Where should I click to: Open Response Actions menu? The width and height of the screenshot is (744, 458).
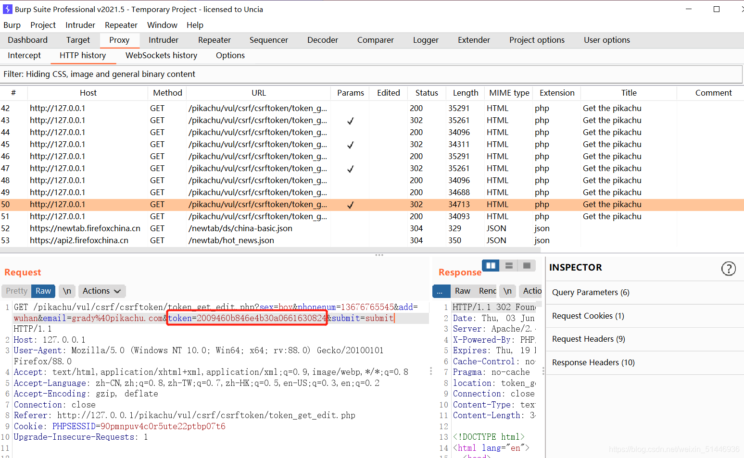pyautogui.click(x=531, y=291)
